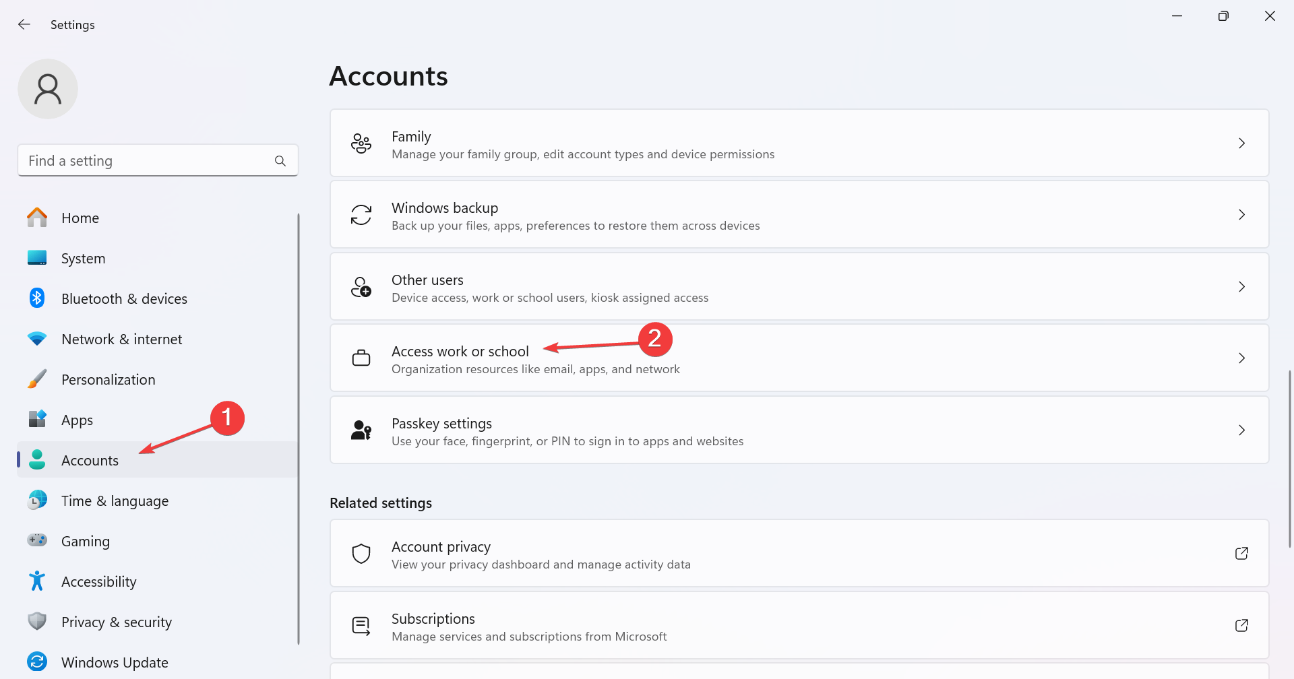Image resolution: width=1294 pixels, height=679 pixels.
Task: Expand the Other users chevron
Action: tap(1241, 287)
